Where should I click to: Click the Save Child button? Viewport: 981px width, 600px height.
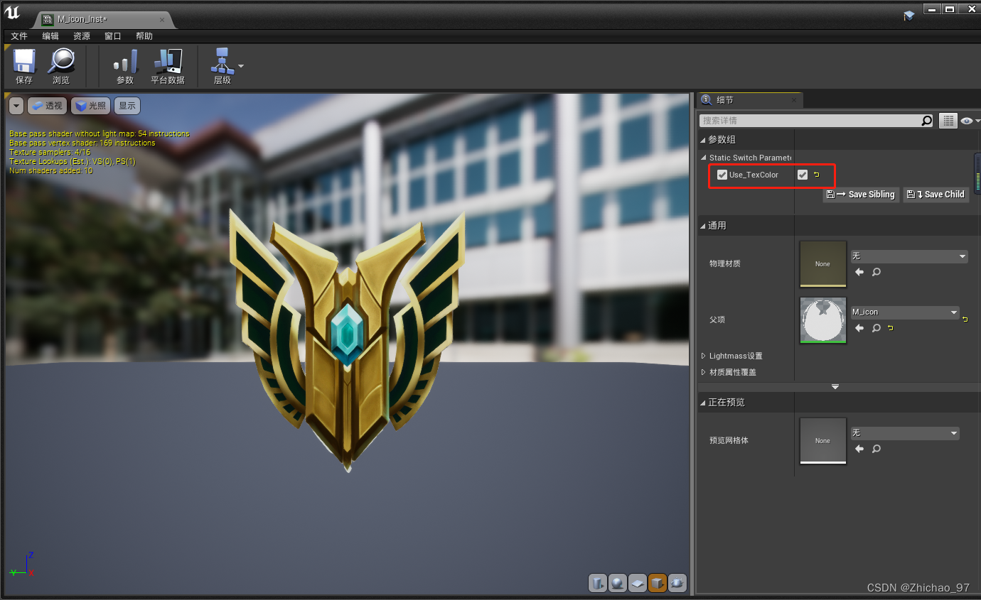tap(936, 195)
